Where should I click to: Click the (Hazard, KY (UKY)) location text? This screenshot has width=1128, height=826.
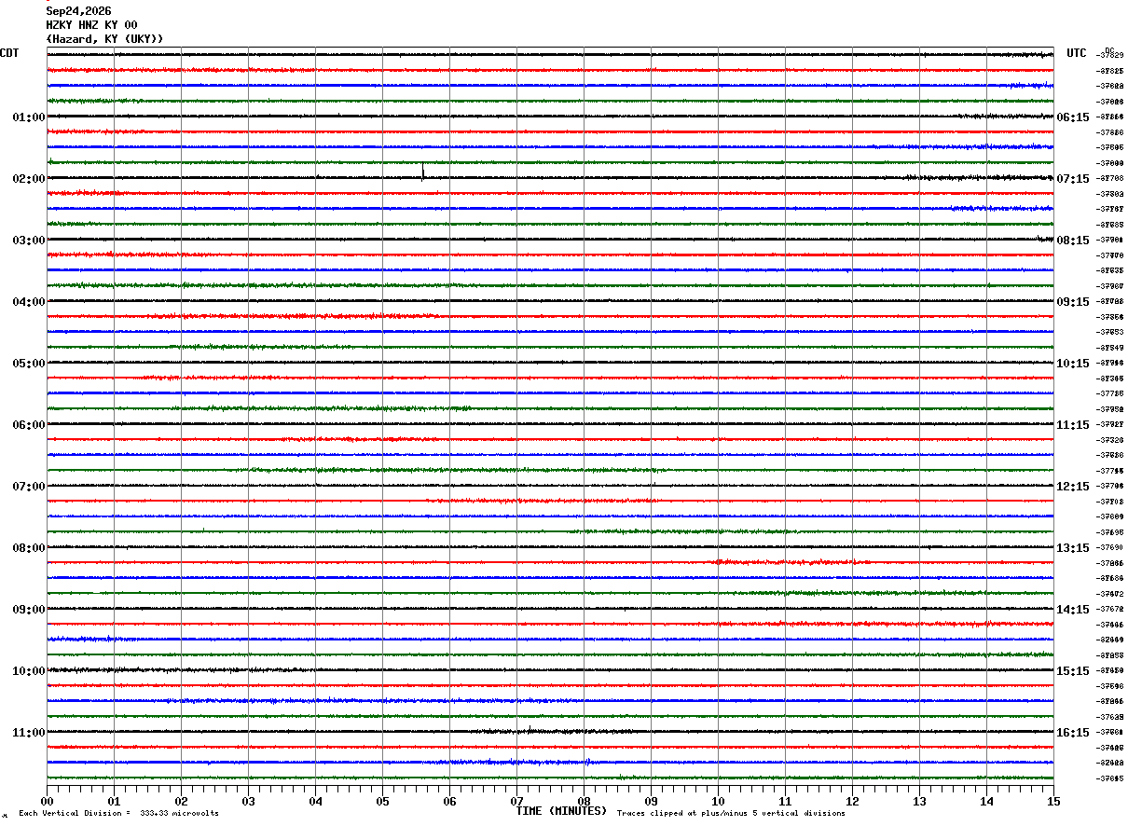tap(104, 39)
